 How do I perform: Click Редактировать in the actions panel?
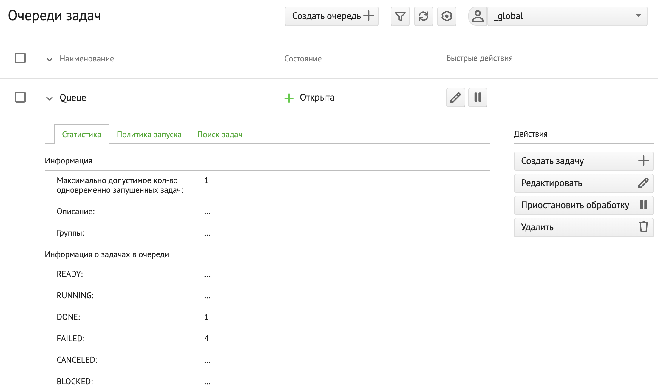pyautogui.click(x=583, y=183)
